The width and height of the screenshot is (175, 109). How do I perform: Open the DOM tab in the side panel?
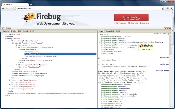[x=118, y=31]
